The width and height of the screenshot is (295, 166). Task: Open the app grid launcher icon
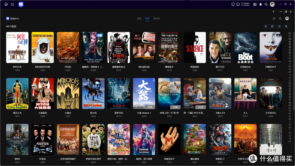tap(12, 4)
